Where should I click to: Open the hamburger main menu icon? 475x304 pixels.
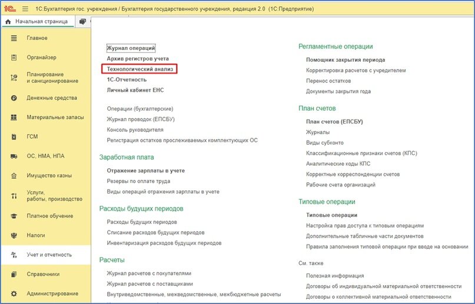[x=25, y=9]
